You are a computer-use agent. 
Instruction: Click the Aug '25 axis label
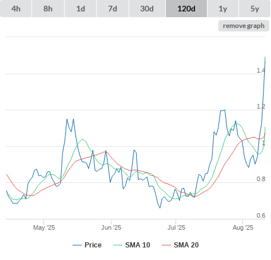243,227
